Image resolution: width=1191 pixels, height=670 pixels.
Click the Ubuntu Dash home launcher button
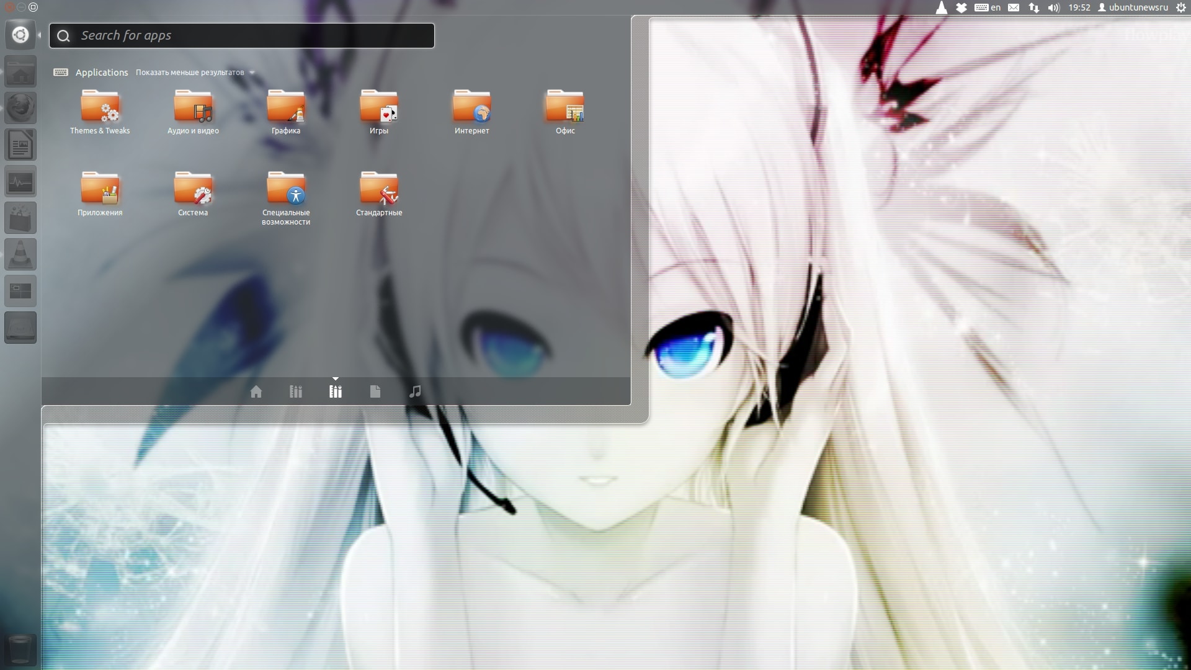point(20,35)
